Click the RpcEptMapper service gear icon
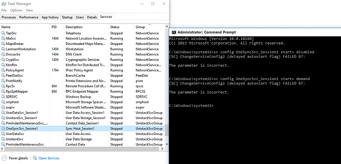The width and height of the screenshot is (341, 164). (x=3, y=91)
